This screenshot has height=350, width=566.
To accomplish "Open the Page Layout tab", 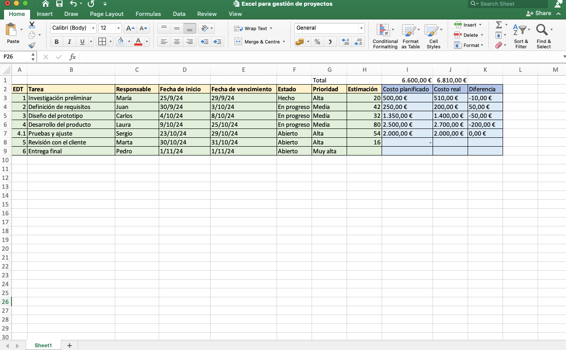I will point(107,14).
